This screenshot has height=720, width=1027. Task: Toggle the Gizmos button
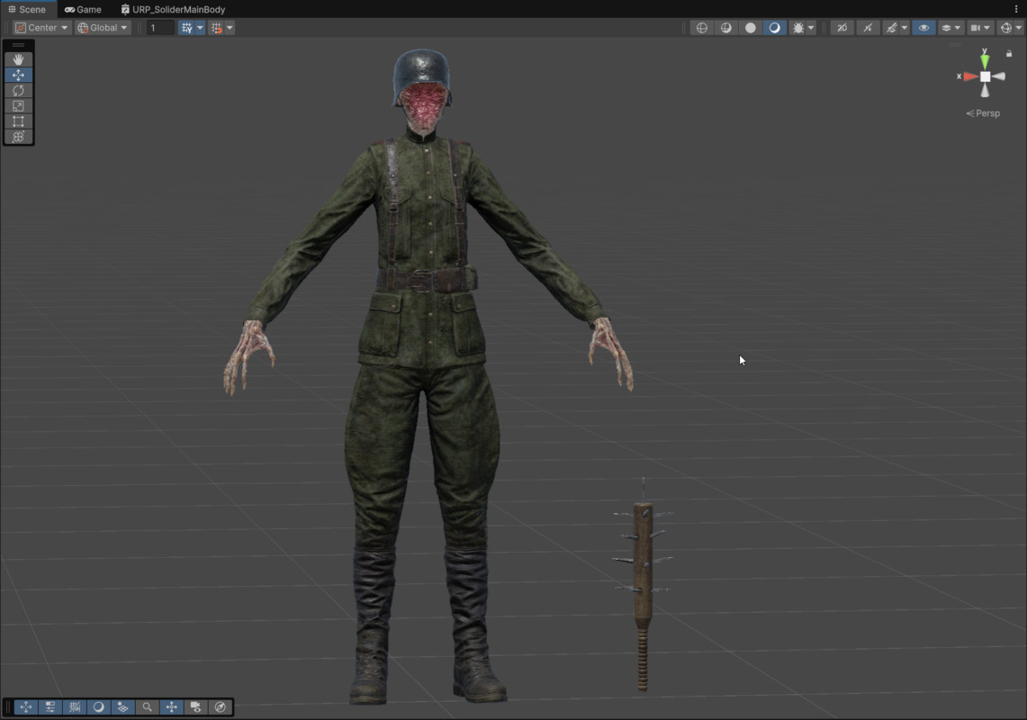(x=1006, y=28)
